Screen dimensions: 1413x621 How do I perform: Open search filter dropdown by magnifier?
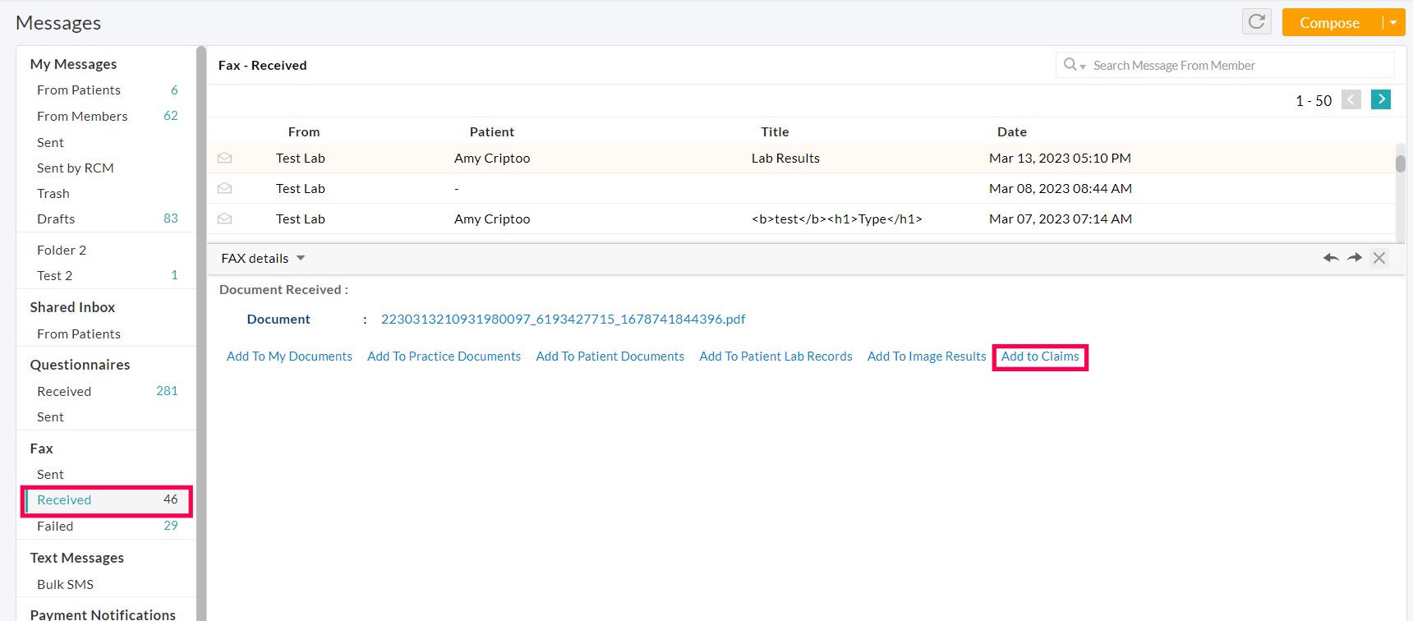point(1074,65)
